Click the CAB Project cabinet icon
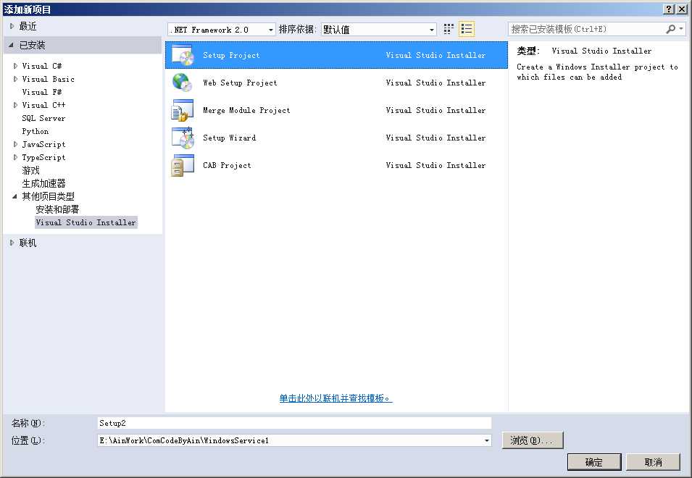The image size is (692, 478). 183,165
